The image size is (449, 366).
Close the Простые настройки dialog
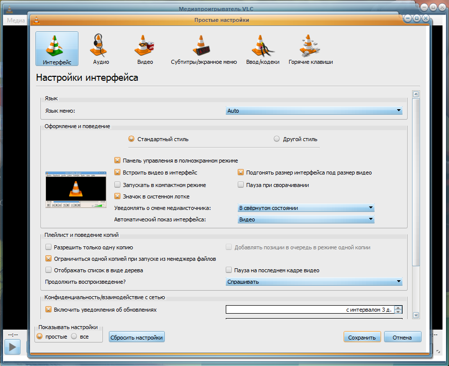point(426,18)
